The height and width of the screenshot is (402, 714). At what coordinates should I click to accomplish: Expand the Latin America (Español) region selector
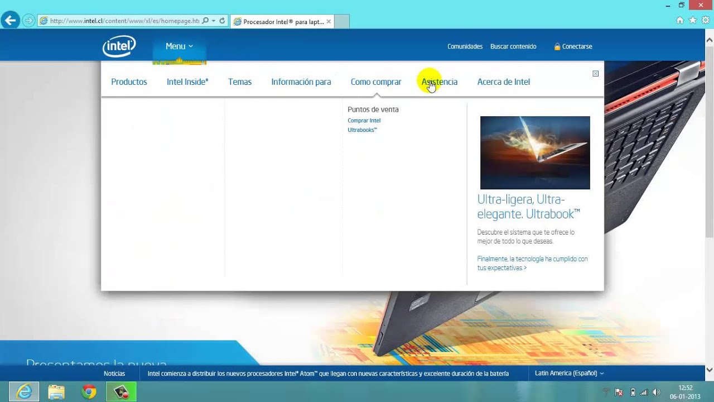pyautogui.click(x=569, y=373)
